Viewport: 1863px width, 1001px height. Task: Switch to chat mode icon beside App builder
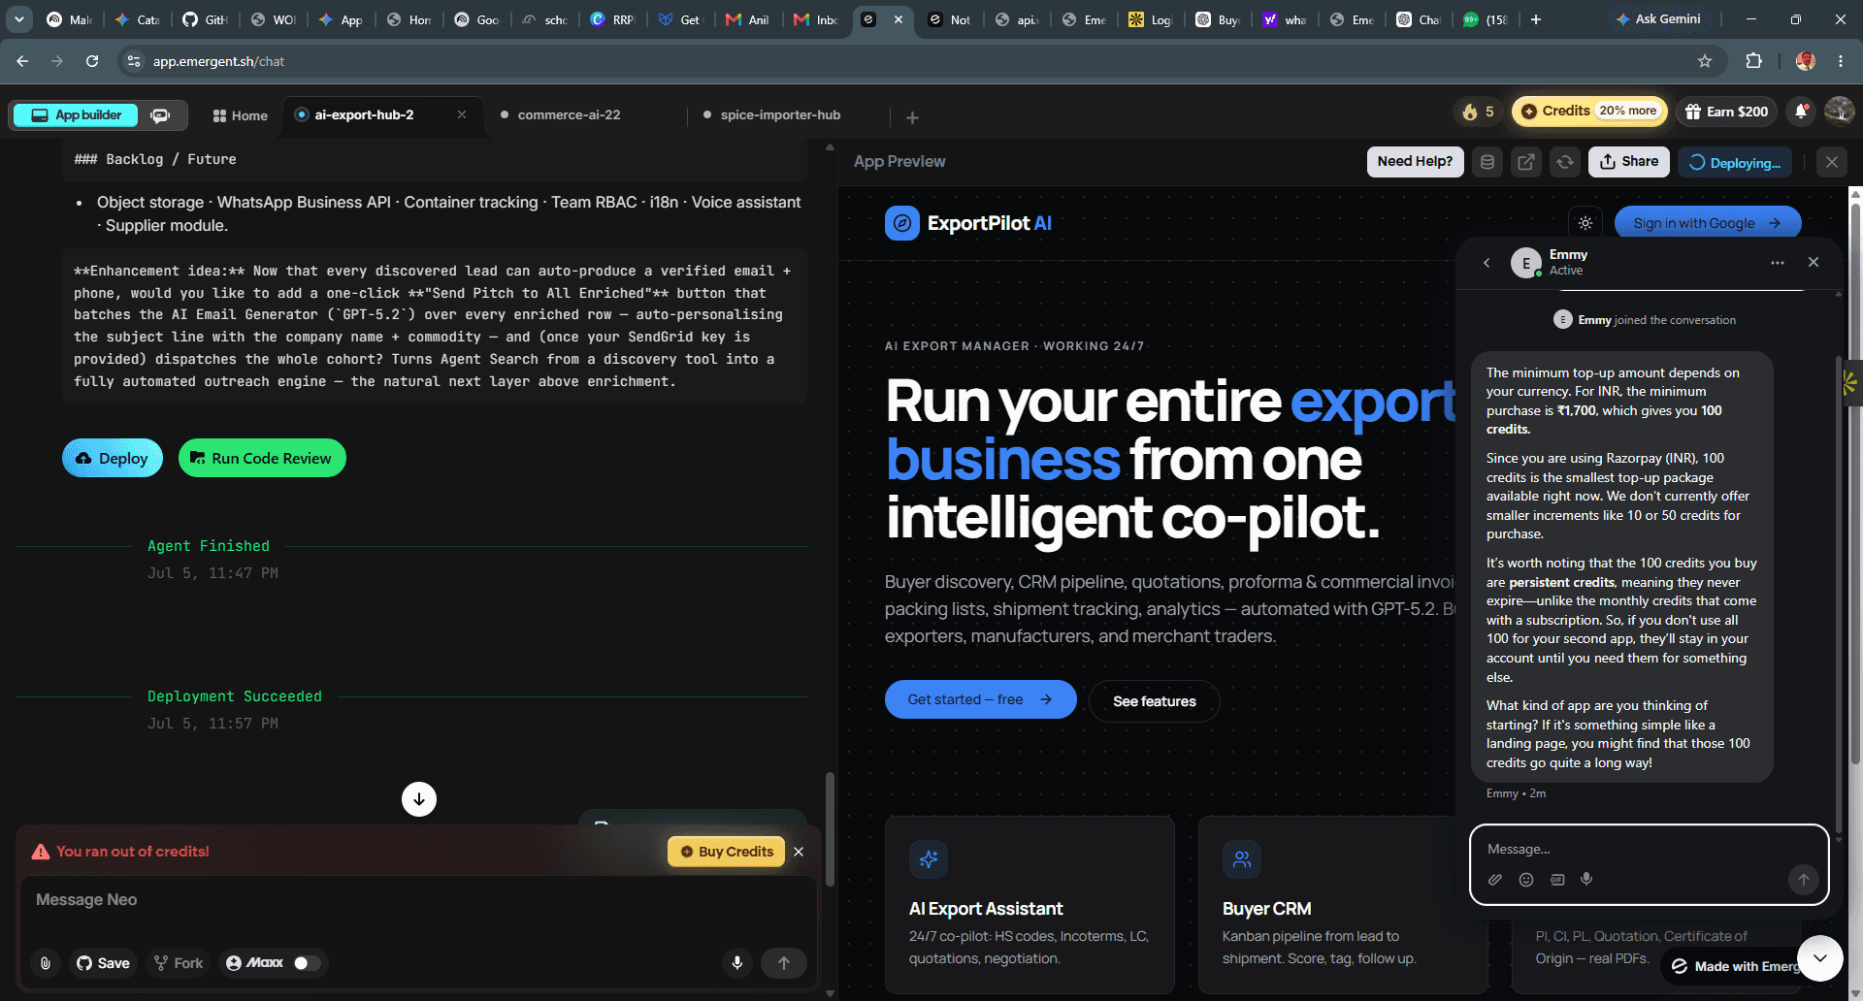(x=160, y=114)
